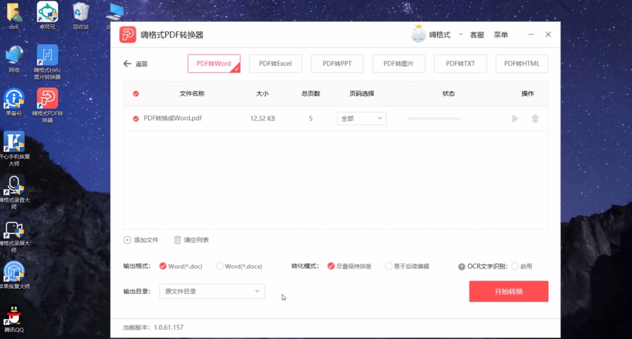Open the 卓师兄 desktop icon
The height and width of the screenshot is (339, 632).
pyautogui.click(x=47, y=16)
